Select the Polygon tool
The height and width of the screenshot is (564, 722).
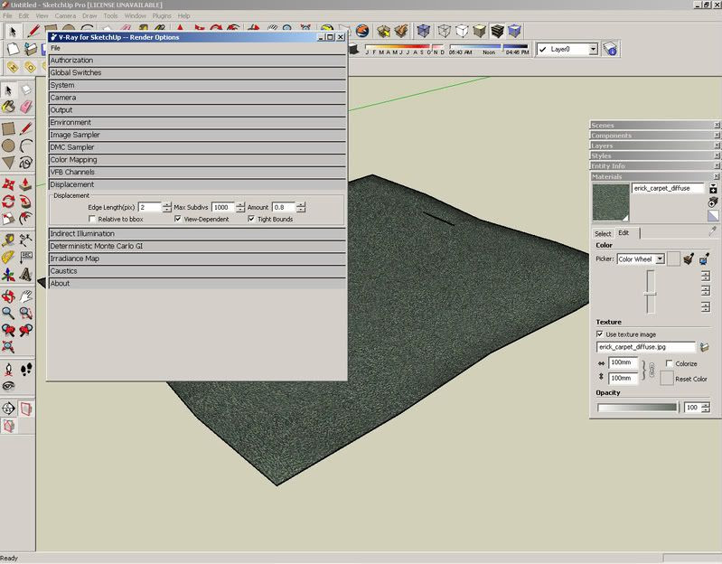(8, 163)
